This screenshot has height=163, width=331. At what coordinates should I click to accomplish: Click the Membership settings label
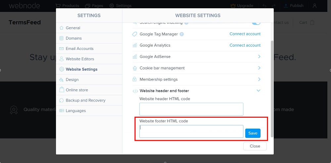[159, 79]
